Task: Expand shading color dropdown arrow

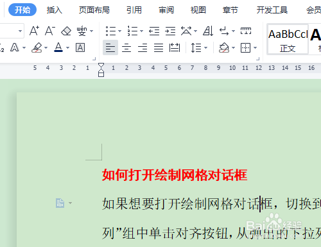Action: click(x=233, y=47)
